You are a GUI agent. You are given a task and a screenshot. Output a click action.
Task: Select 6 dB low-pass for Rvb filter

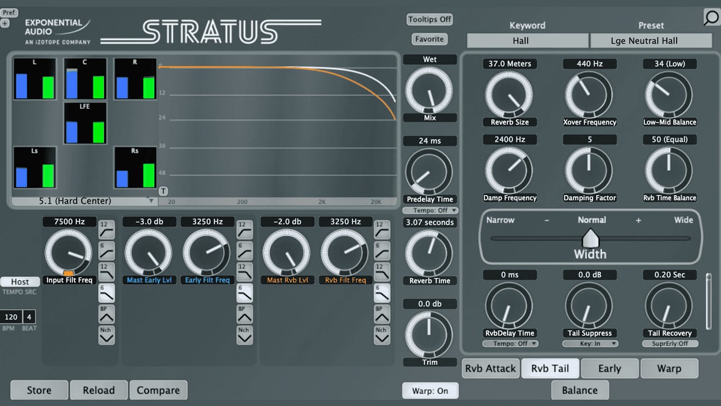[382, 293]
